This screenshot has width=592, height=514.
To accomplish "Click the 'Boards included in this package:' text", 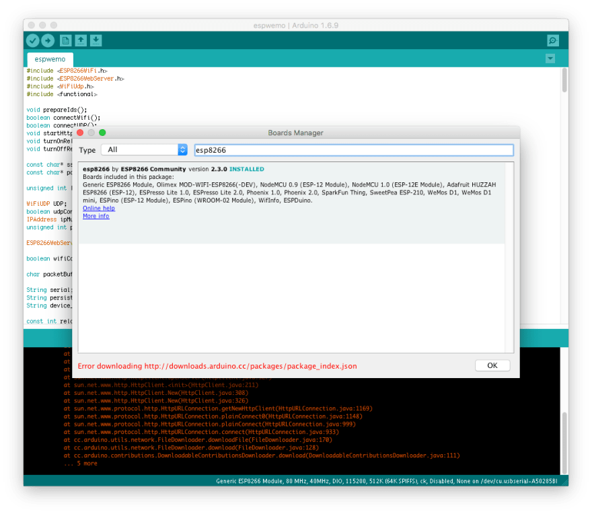I will point(128,177).
